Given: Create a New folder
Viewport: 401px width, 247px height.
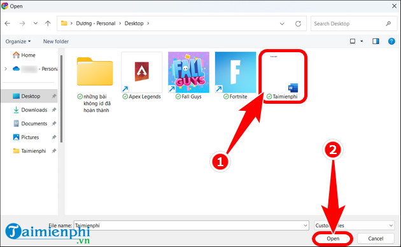Looking at the screenshot, I should [x=56, y=41].
